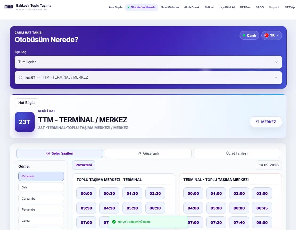Open the TR language dropdown

click(x=272, y=35)
